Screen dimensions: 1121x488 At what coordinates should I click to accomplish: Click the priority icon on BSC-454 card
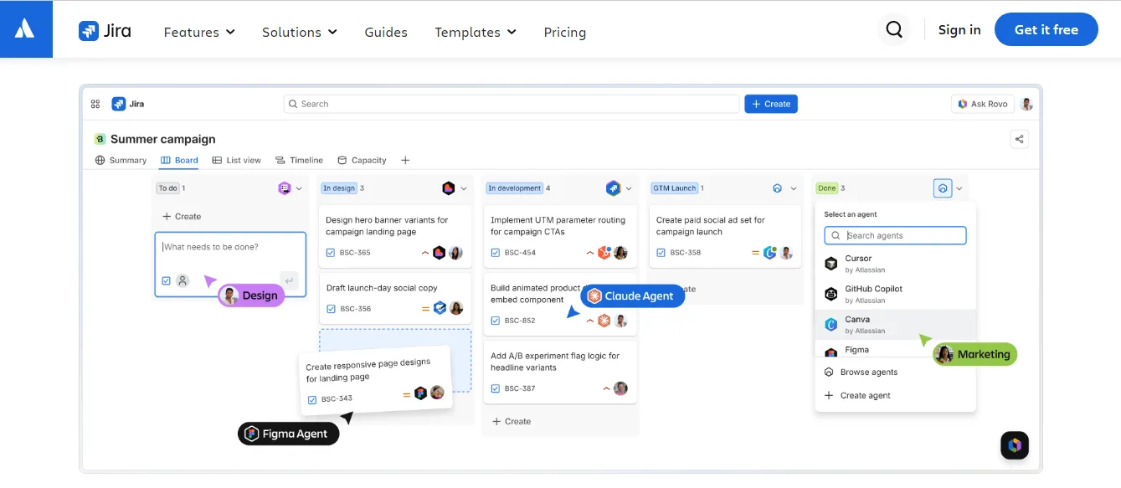click(590, 253)
